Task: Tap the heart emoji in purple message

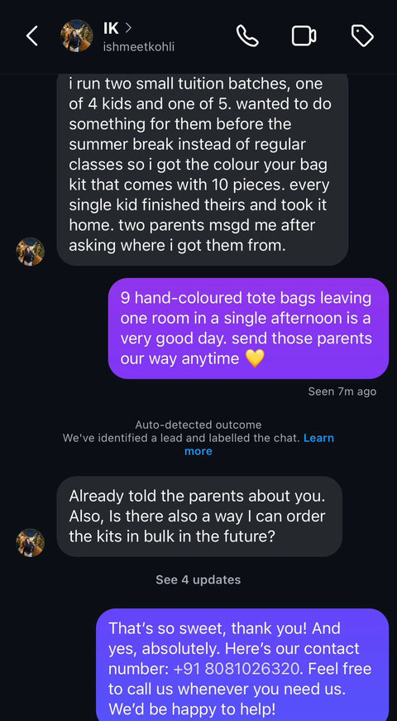Action: coord(255,358)
